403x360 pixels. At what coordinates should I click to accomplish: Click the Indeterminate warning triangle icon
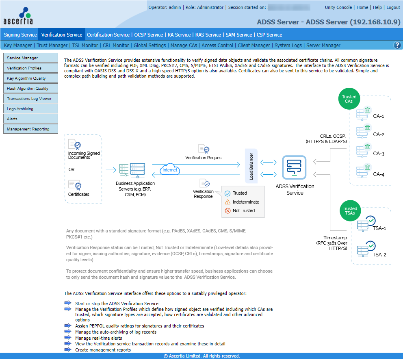[227, 202]
